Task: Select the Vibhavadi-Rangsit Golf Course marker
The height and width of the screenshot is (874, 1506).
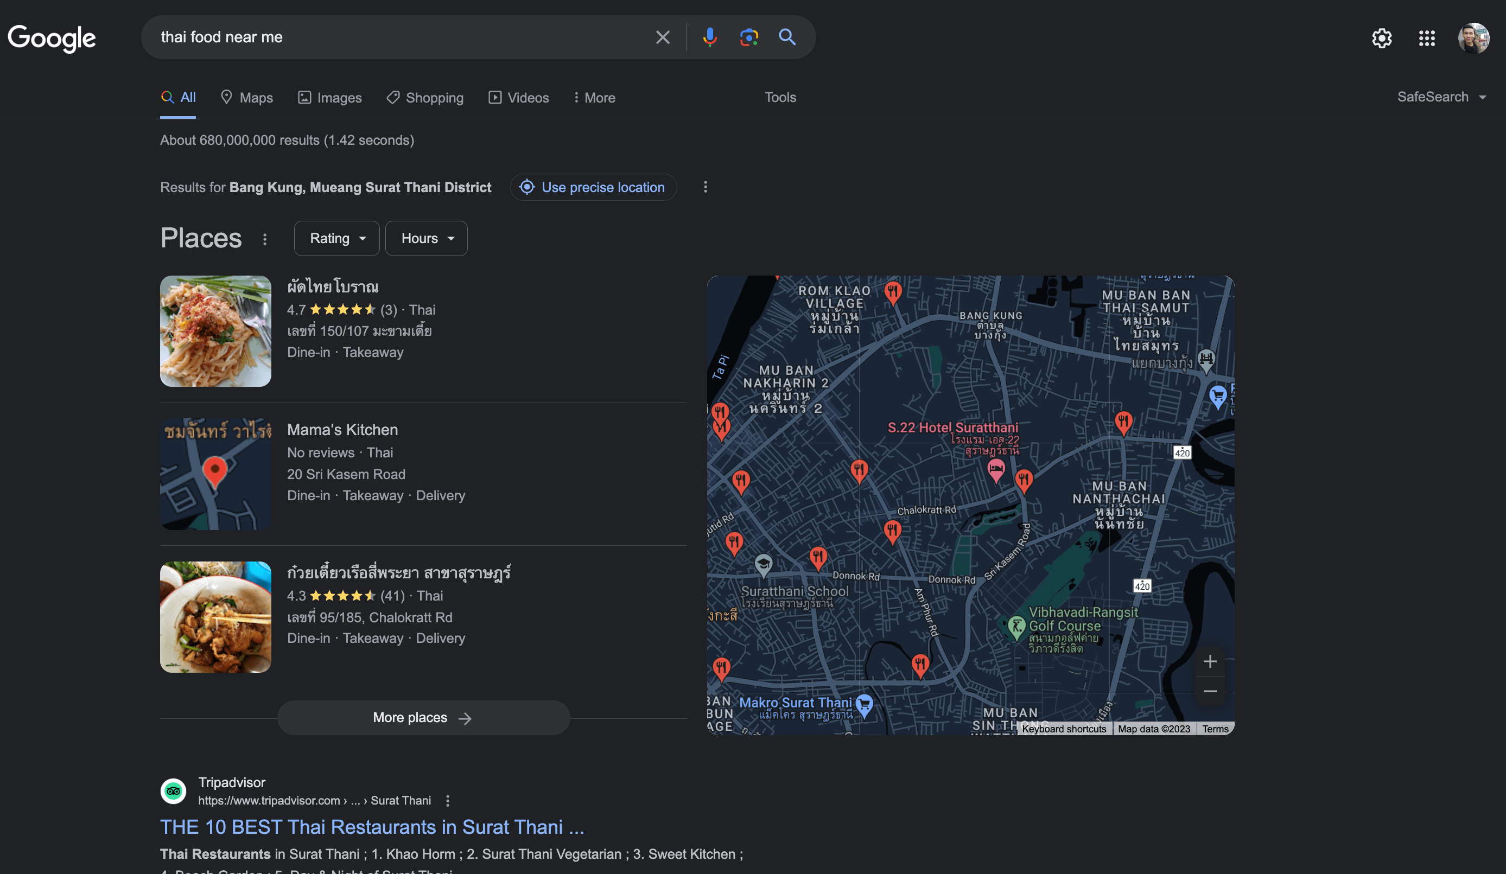Action: pos(1016,627)
